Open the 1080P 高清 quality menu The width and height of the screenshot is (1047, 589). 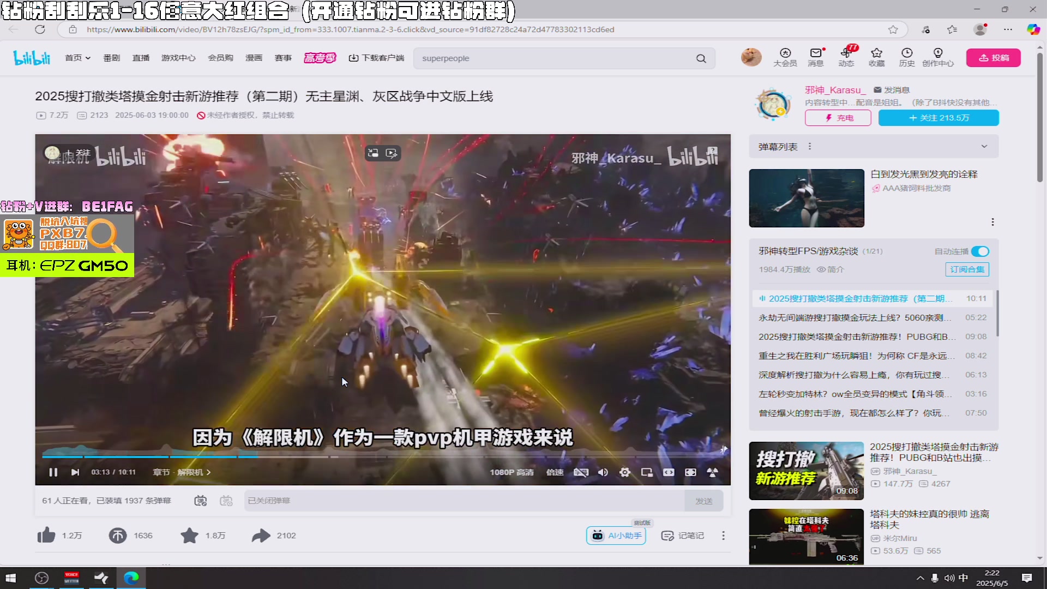tap(512, 472)
